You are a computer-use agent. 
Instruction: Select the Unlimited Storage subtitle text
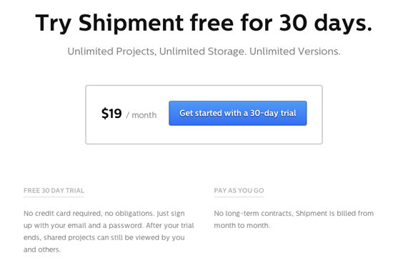tap(203, 51)
